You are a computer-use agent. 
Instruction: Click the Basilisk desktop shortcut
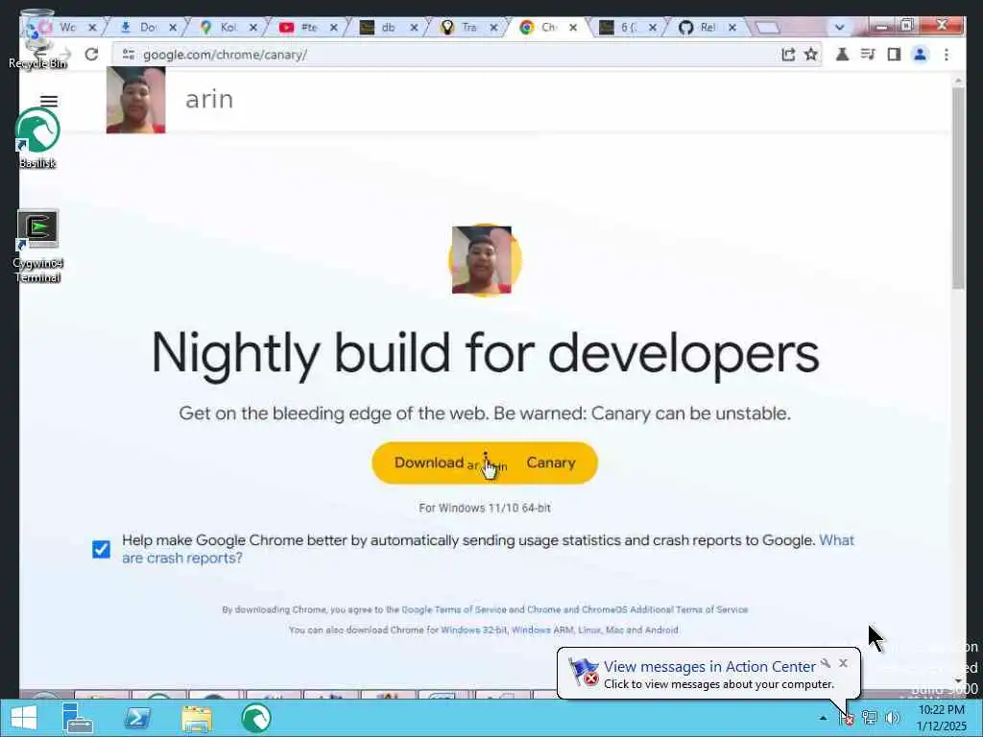tap(37, 138)
